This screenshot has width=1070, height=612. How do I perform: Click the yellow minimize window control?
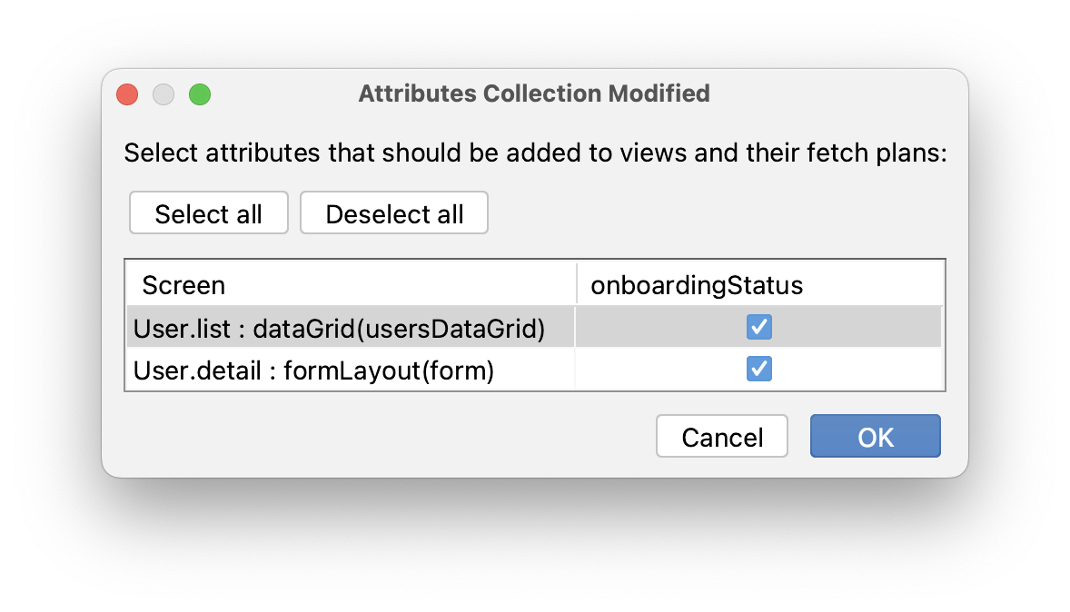(163, 94)
